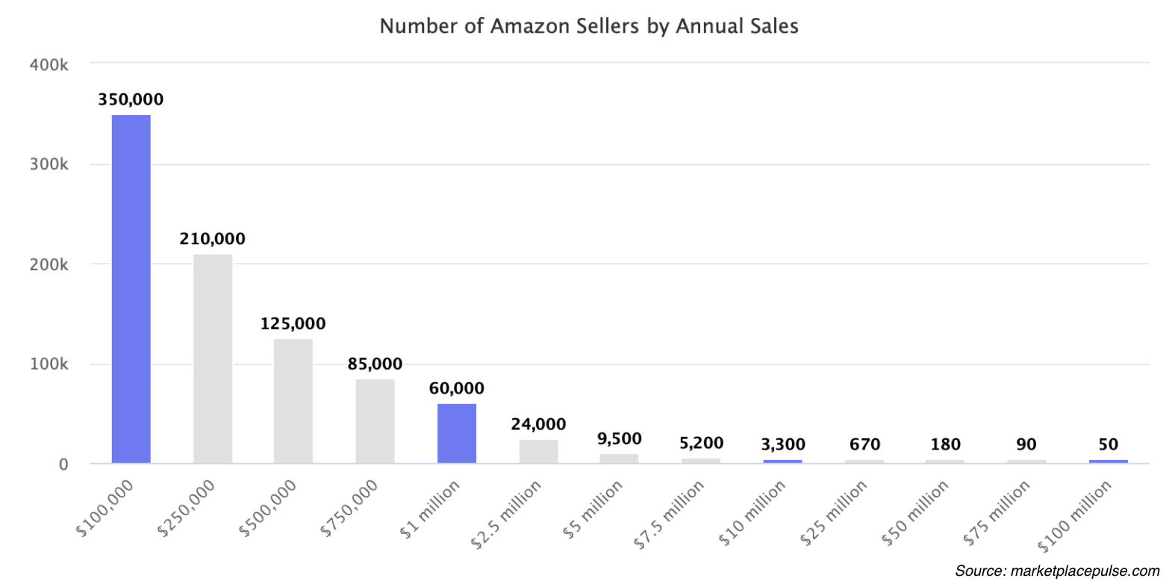Click the 210,000 data label
Viewport: 1172px width, 584px height.
coord(212,239)
